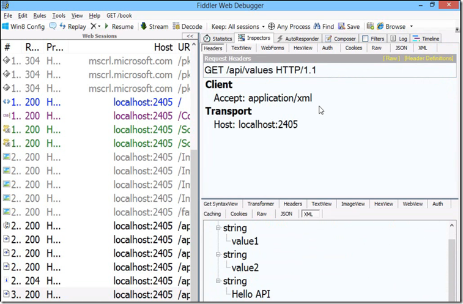Open the Remove sessions dropdown arrow
This screenshot has width=463, height=304.
pyautogui.click(x=99, y=26)
